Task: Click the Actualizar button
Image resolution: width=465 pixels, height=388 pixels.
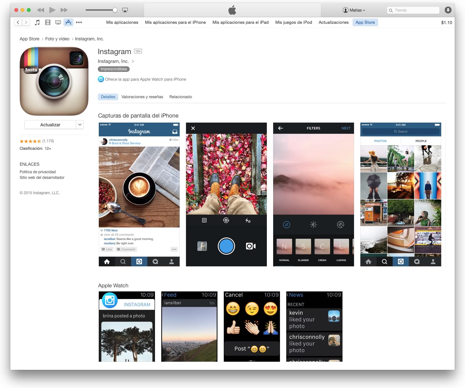Action: click(50, 125)
